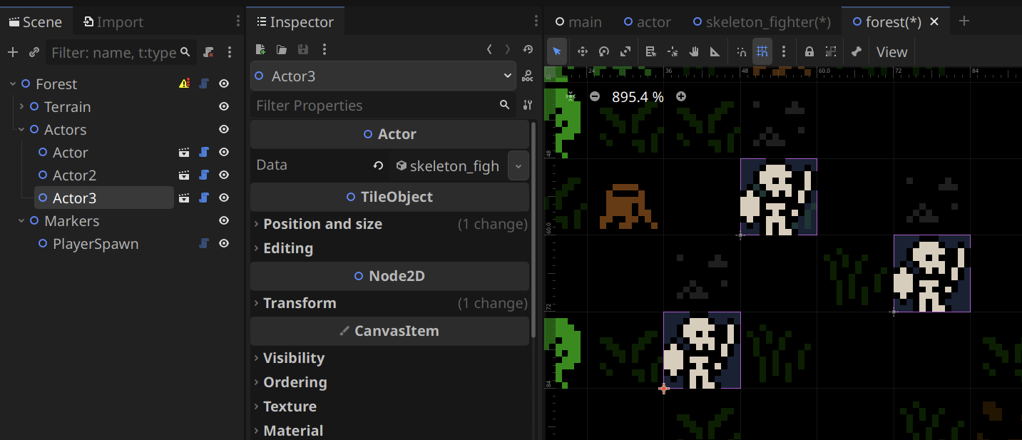
Task: Open the skeleton_figh data resource dropdown
Action: (518, 165)
